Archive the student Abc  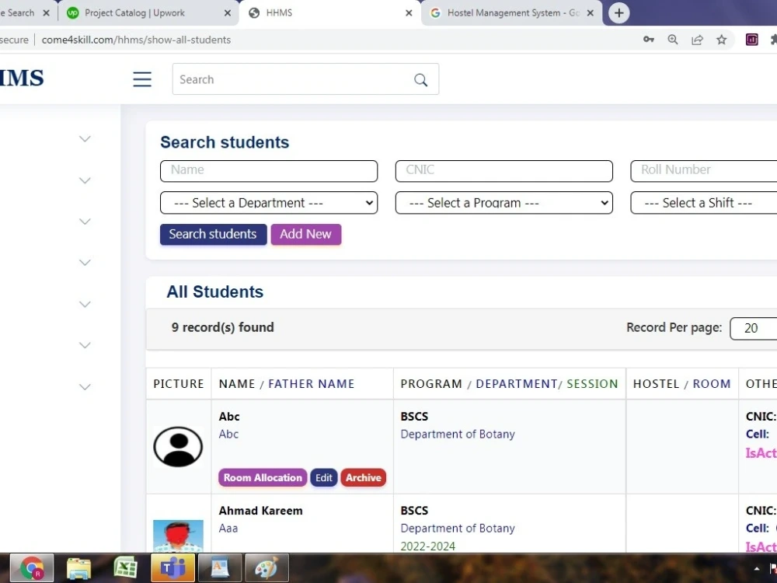363,478
